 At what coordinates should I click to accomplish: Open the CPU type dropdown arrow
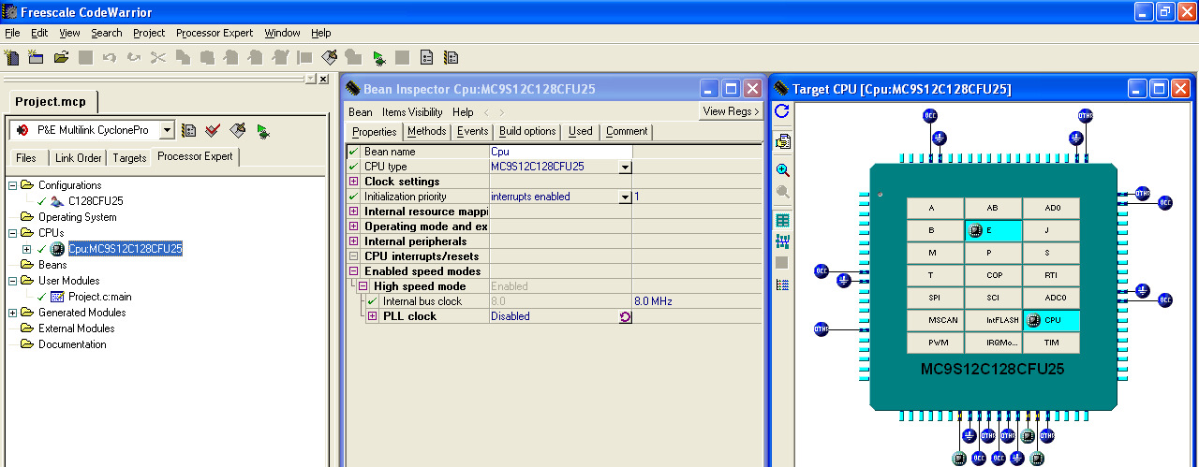[x=625, y=167]
